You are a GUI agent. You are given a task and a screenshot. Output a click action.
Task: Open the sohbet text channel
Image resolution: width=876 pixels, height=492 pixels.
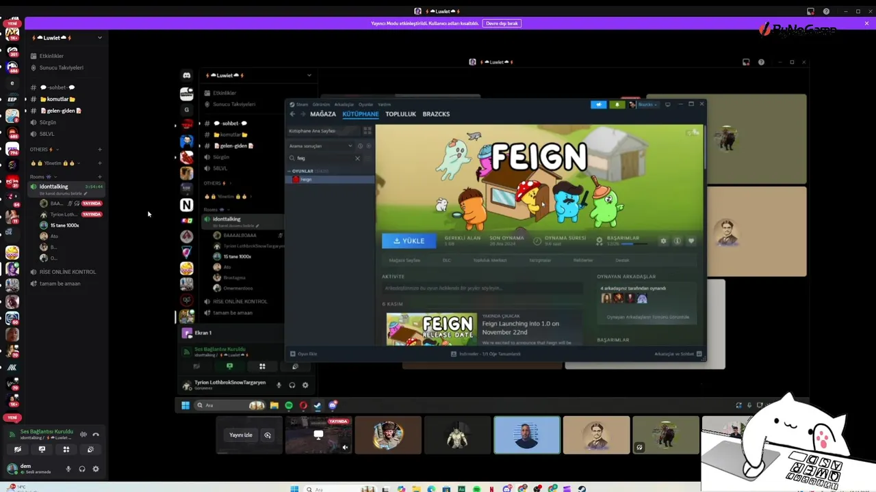click(57, 87)
